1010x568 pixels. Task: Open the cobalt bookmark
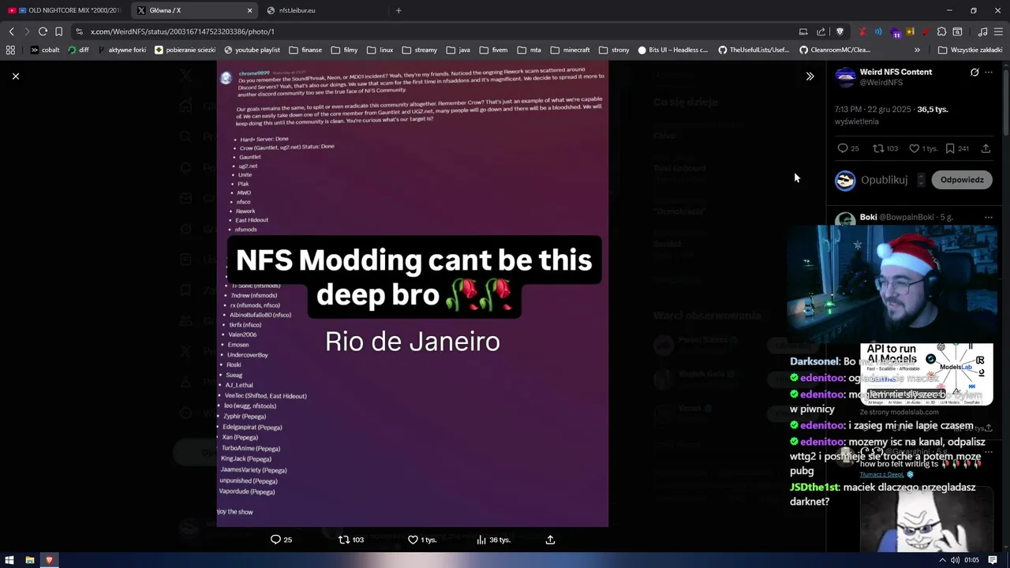point(45,50)
